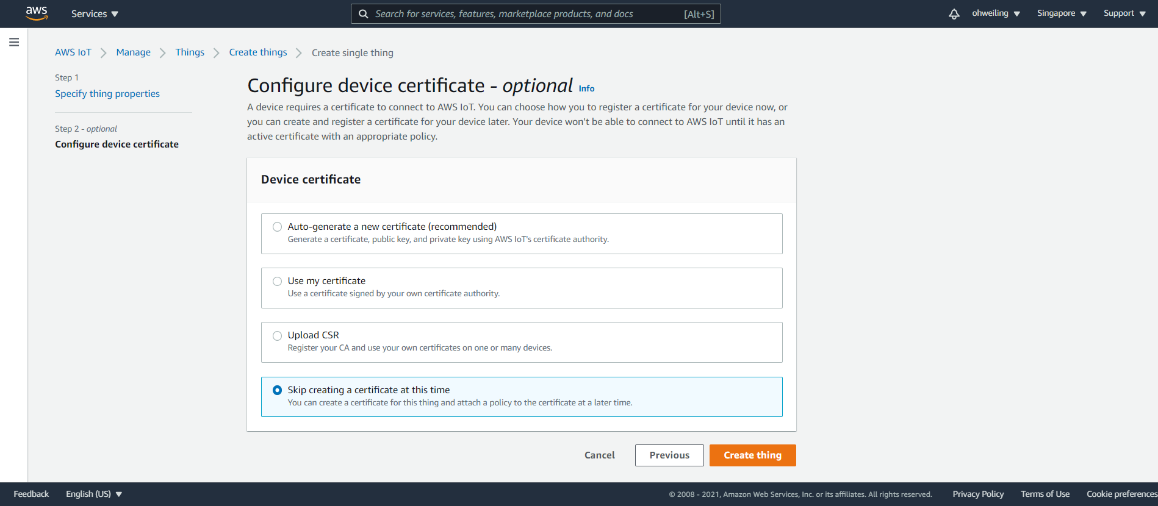The width and height of the screenshot is (1158, 506).
Task: Click the Create single thing breadcrumb text
Action: click(353, 53)
